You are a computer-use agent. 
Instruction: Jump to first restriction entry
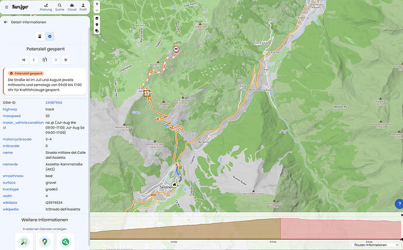tap(23, 60)
